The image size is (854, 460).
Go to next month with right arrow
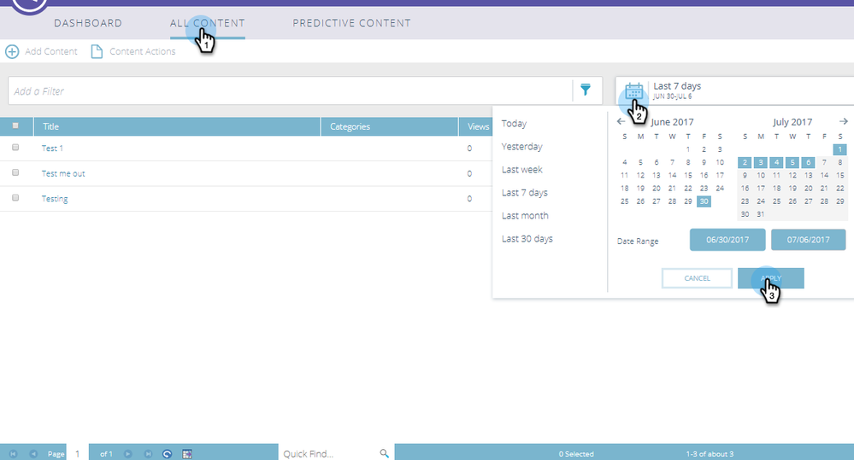844,121
